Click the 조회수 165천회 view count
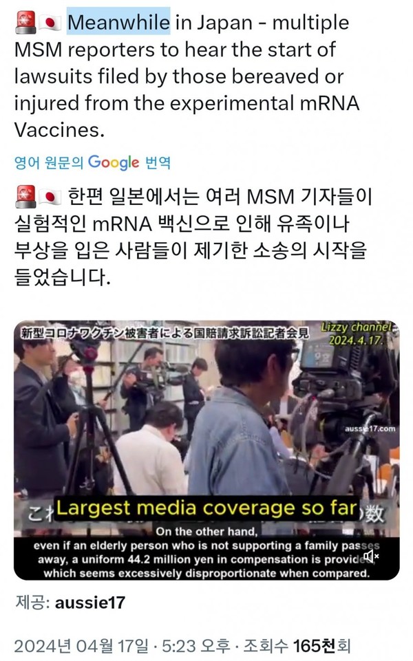 click(297, 646)
